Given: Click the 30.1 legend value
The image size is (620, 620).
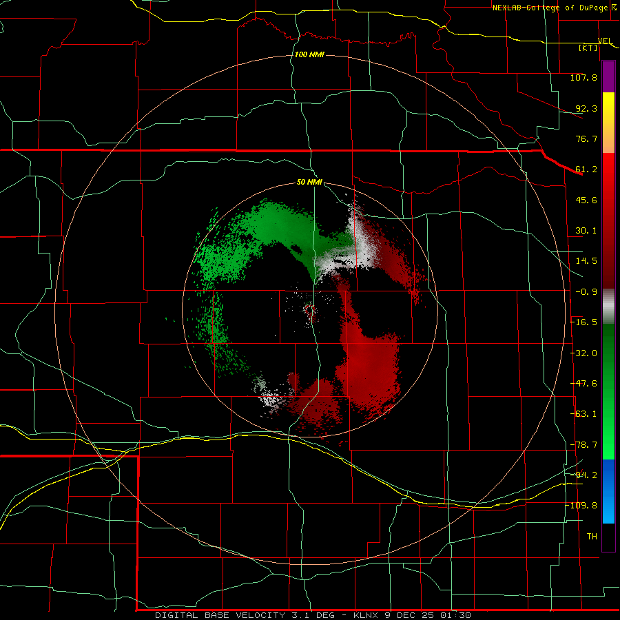Looking at the screenshot, I should click(x=586, y=231).
